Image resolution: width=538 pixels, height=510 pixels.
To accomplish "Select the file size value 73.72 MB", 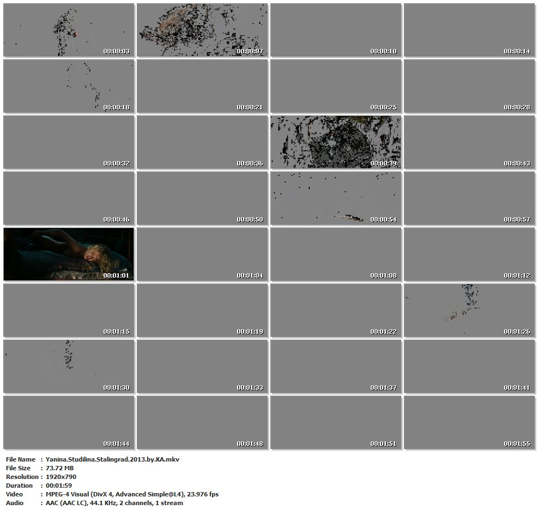I will click(x=60, y=468).
